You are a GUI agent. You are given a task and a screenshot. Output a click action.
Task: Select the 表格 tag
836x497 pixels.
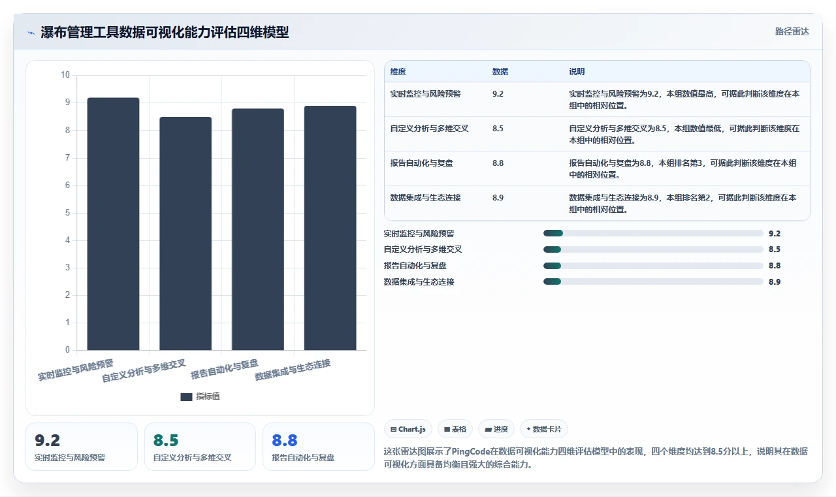point(455,429)
